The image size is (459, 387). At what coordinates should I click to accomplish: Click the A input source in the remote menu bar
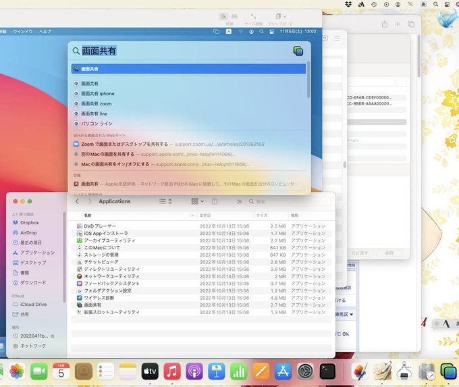229,31
